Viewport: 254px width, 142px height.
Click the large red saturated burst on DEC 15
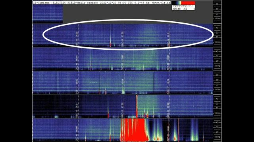135,130
